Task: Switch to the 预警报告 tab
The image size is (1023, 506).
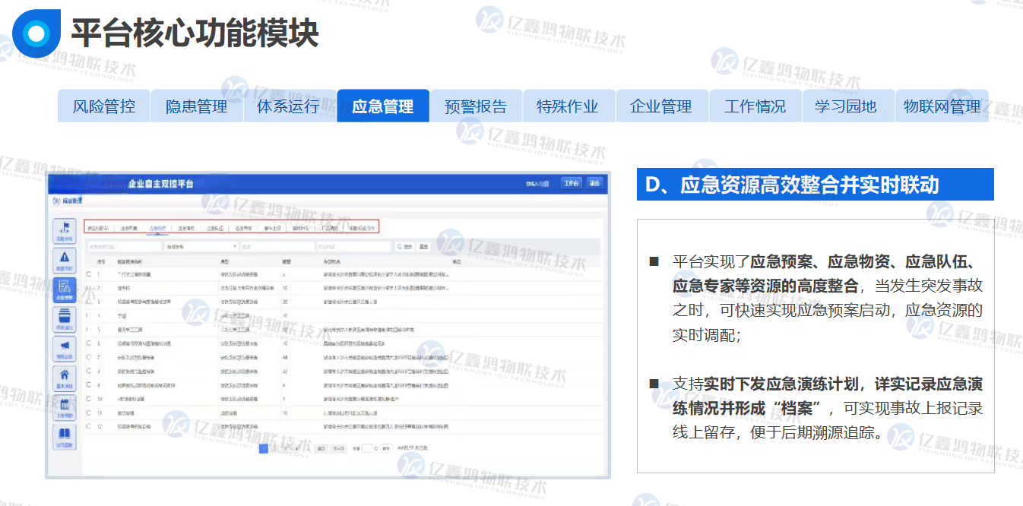Action: pos(476,106)
